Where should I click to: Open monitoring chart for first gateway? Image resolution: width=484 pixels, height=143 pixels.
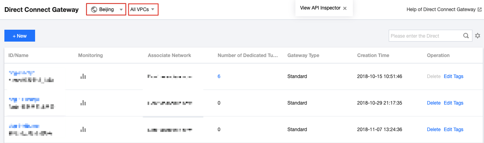(x=83, y=76)
